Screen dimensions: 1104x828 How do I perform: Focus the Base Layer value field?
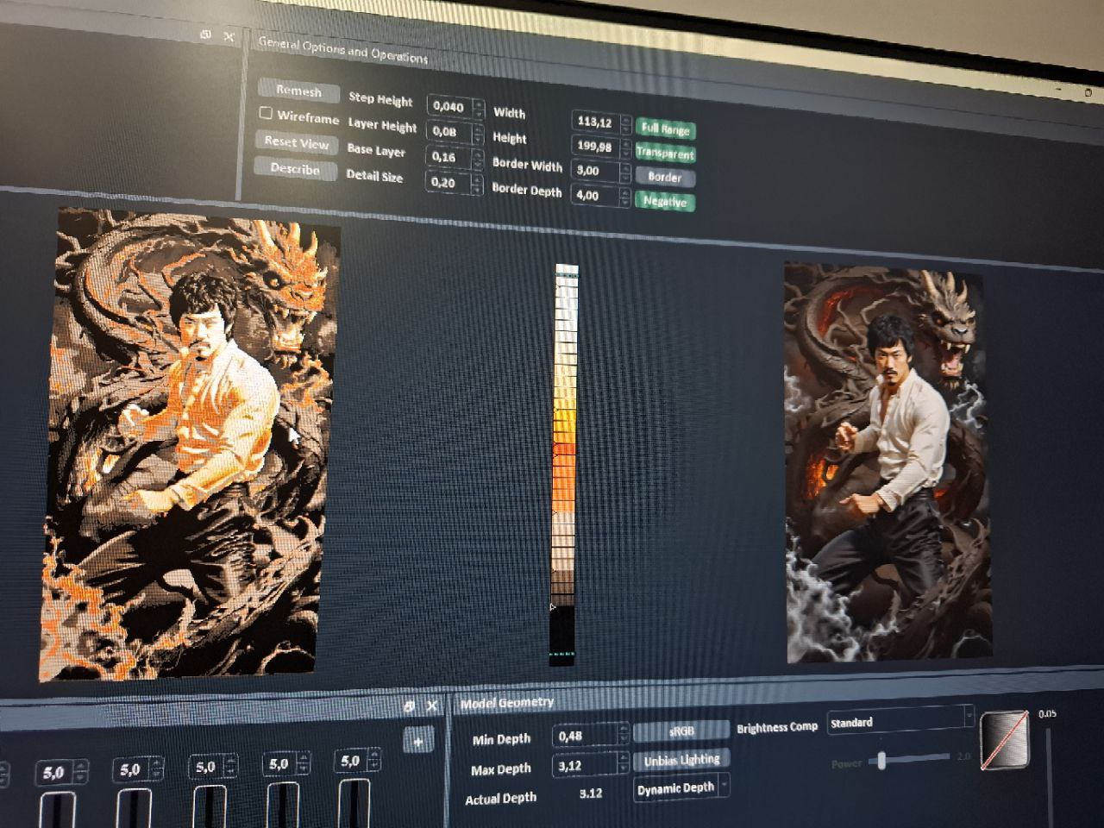448,157
